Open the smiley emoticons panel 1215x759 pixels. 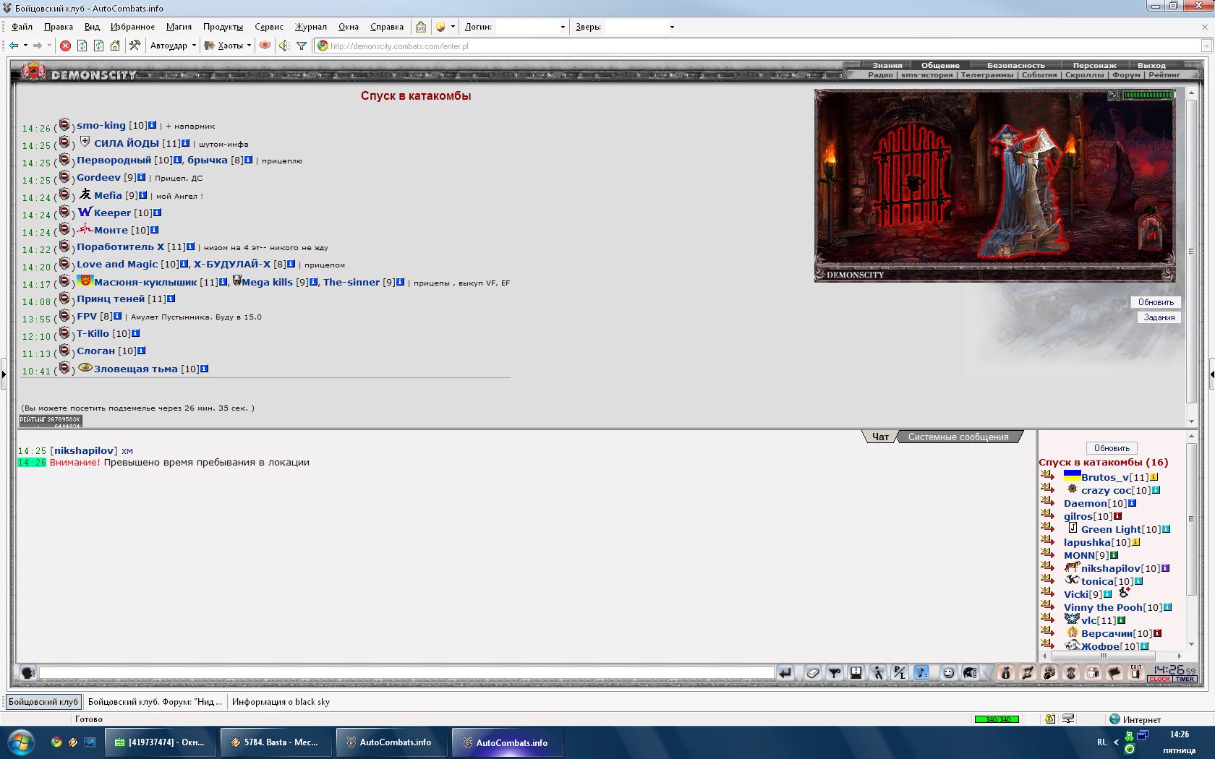[948, 673]
